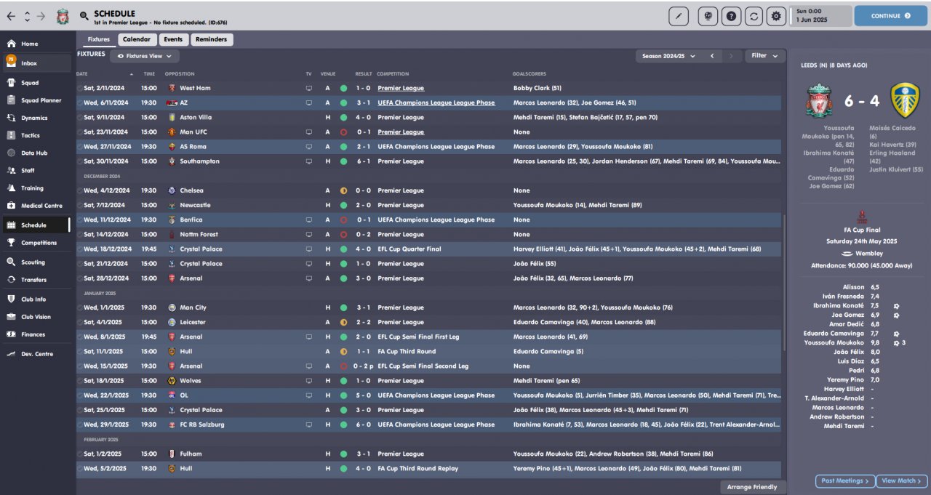Sort by the Date column header

(x=81, y=74)
